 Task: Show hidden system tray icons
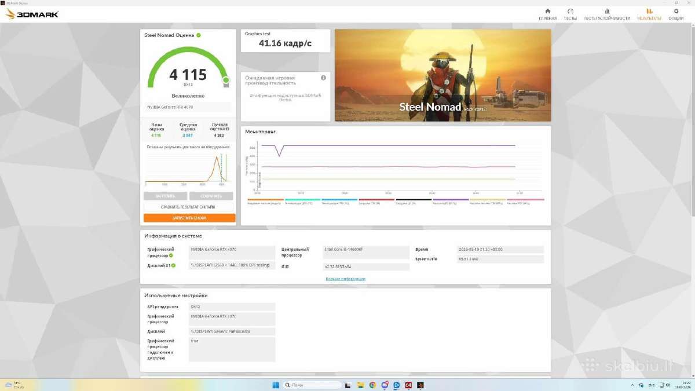coord(631,385)
